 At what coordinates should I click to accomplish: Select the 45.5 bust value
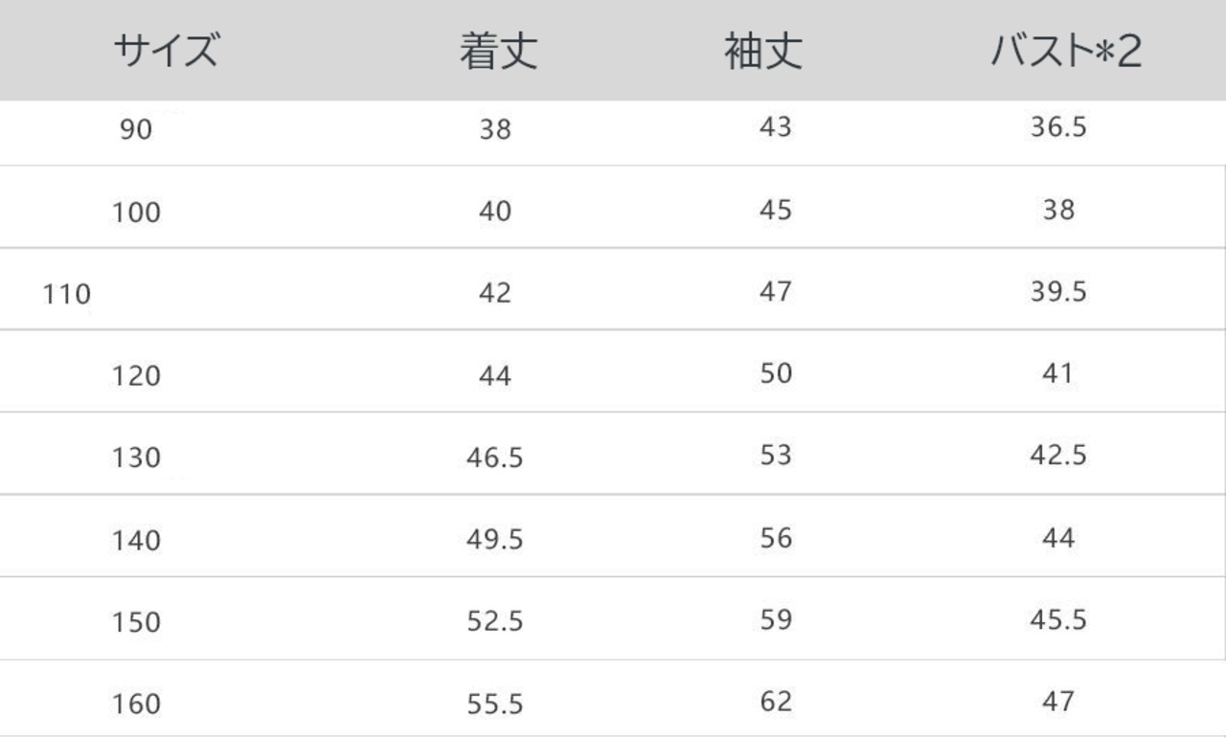[1058, 619]
